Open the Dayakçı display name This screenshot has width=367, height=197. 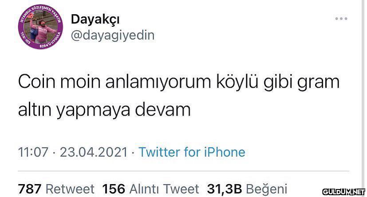[95, 20]
